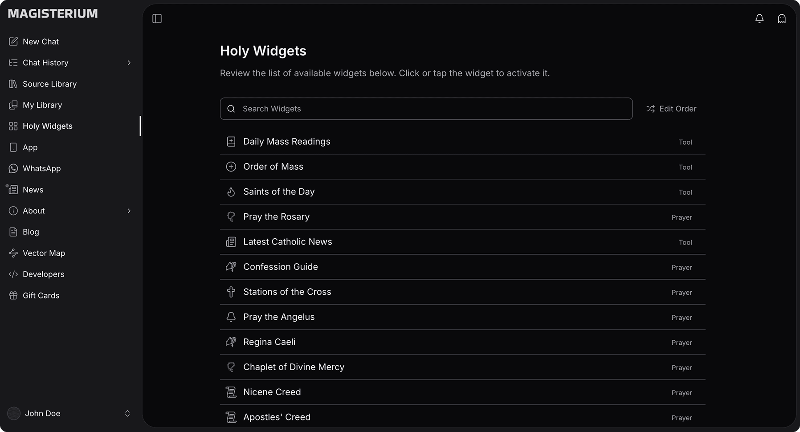The width and height of the screenshot is (800, 432).
Task: Go to the News section
Action: tap(33, 190)
